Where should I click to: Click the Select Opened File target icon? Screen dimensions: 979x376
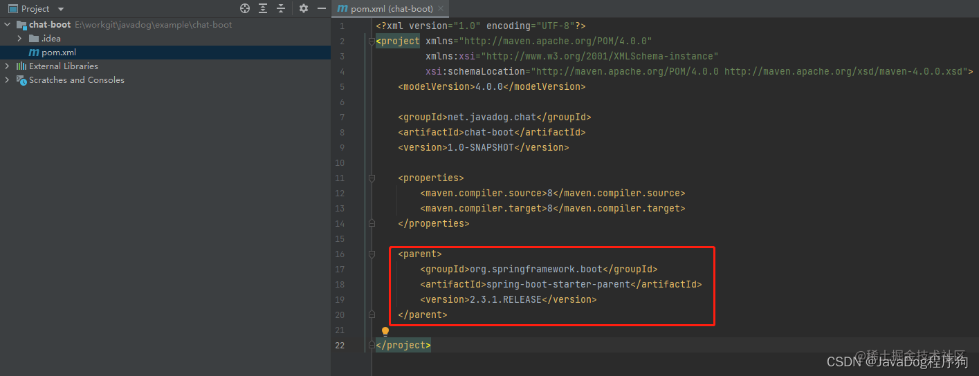(245, 8)
